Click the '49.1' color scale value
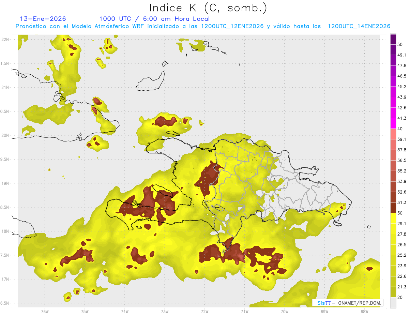The image size is (409, 316). 402,55
